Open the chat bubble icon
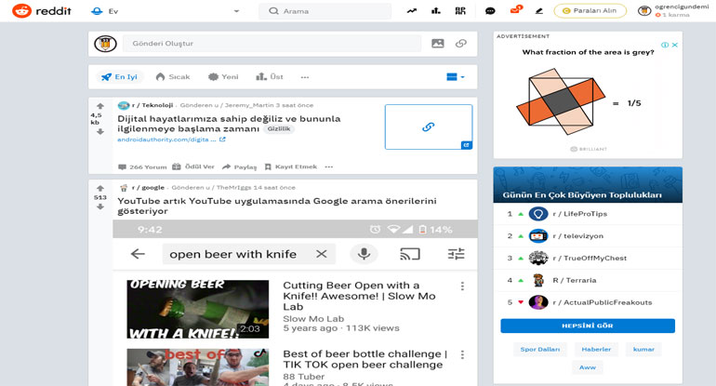The width and height of the screenshot is (716, 386). pos(490,11)
